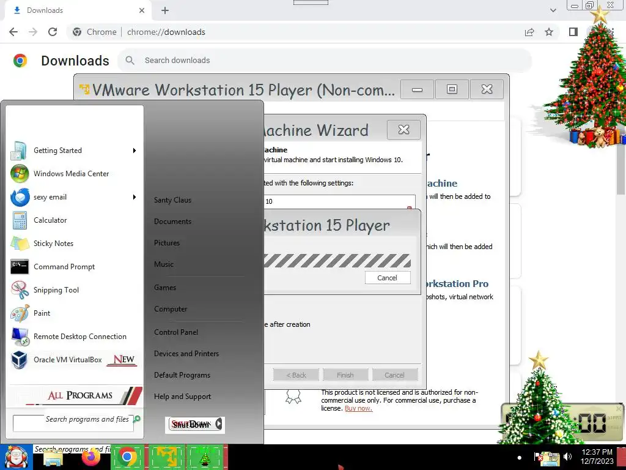Launch Oracle VM VirtualBox icon
This screenshot has height=470, width=626.
pos(19,360)
